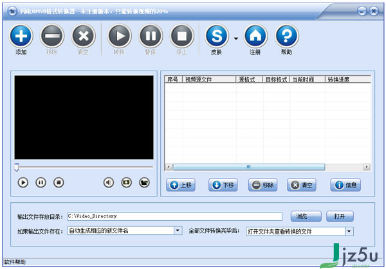
Task: Click the 转换进度 column header
Action: 348,80
